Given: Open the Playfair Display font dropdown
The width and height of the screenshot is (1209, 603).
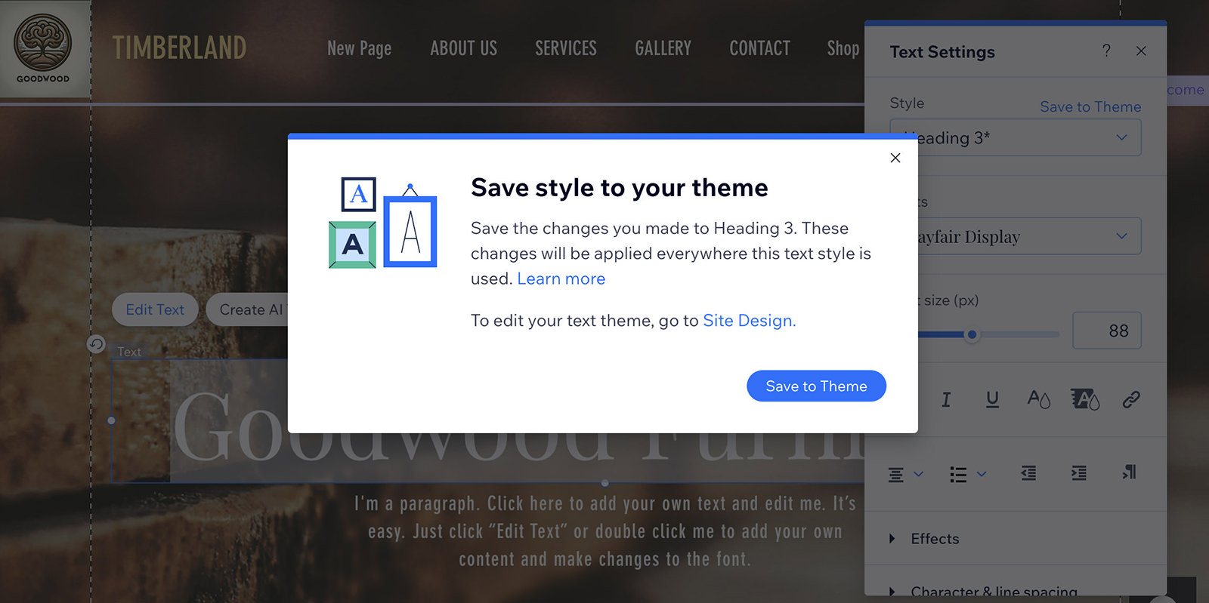Looking at the screenshot, I should 1016,236.
